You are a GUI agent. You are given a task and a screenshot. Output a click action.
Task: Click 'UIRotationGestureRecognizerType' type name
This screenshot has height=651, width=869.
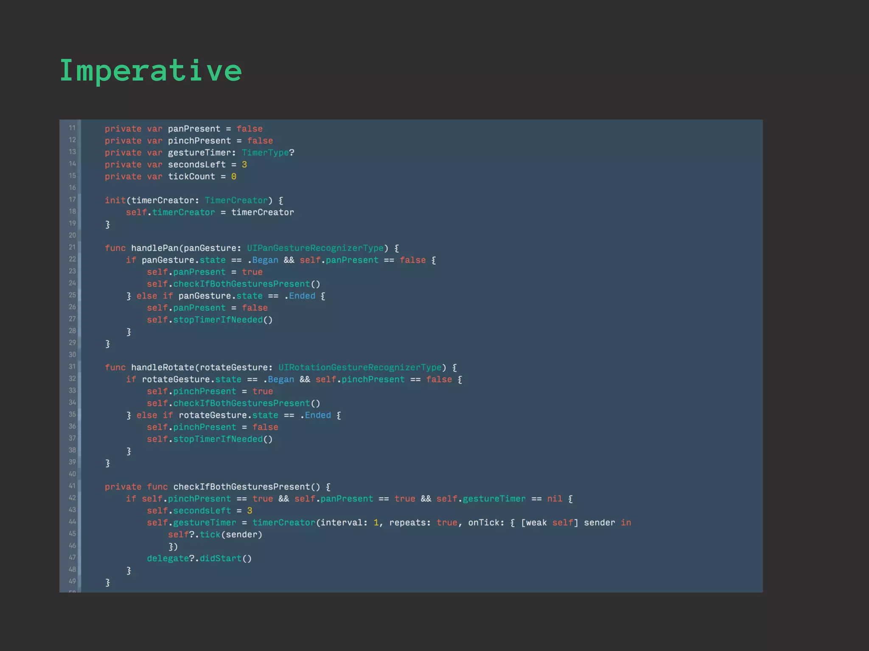click(360, 367)
